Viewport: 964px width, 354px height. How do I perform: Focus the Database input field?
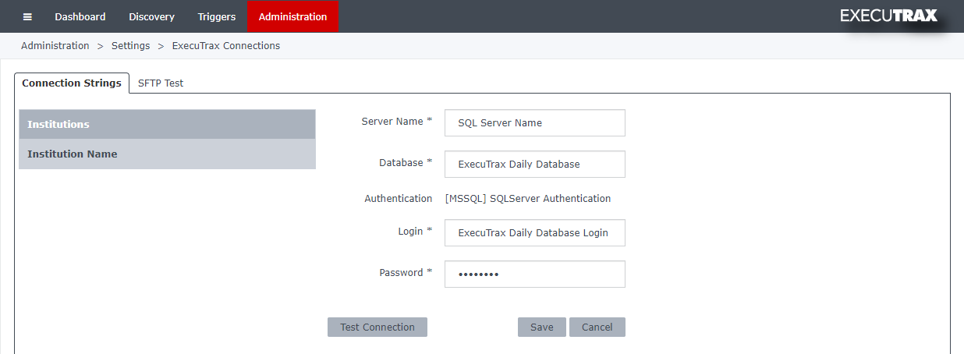535,164
